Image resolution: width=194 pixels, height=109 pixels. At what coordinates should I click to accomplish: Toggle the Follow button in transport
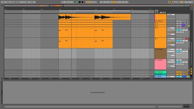coord(62,2)
